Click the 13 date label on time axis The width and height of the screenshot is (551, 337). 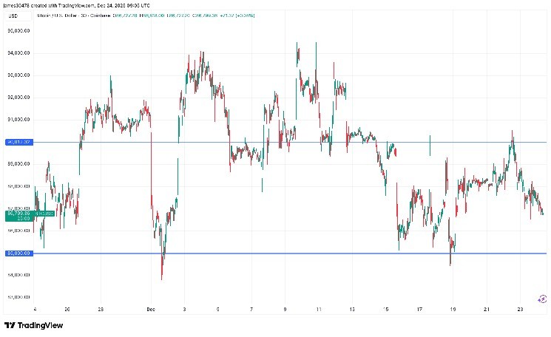coord(352,309)
